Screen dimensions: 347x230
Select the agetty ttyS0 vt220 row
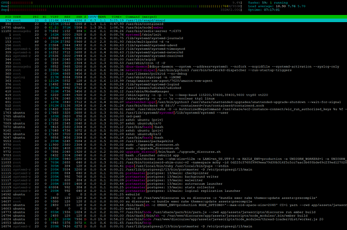point(173,95)
